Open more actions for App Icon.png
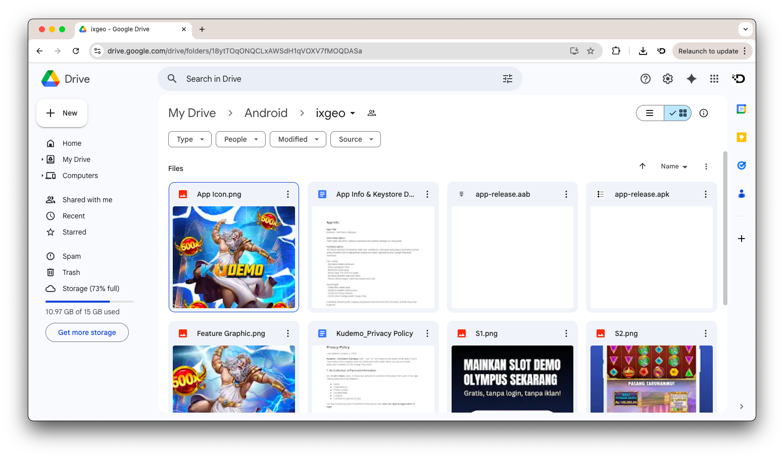 288,194
